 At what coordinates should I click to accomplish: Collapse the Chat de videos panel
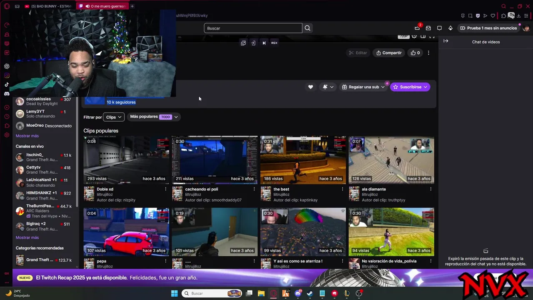point(446,41)
